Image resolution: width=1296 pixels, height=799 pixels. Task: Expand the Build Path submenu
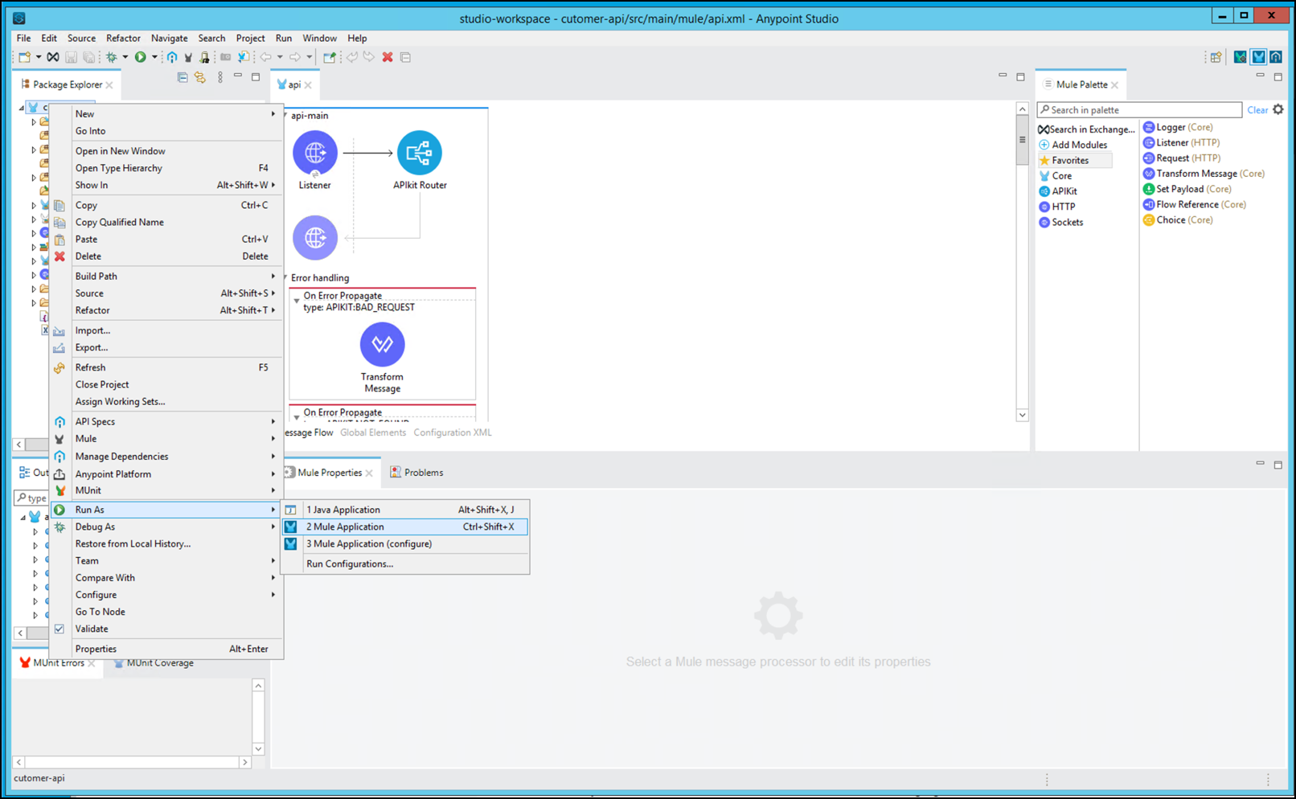166,276
